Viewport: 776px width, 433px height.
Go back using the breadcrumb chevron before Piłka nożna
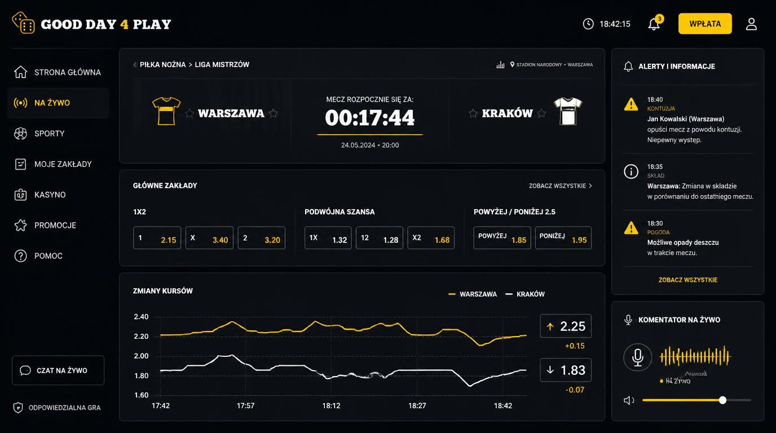135,65
